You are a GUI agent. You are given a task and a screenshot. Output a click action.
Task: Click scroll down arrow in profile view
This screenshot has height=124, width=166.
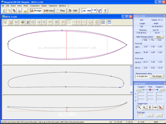pos(131,92)
